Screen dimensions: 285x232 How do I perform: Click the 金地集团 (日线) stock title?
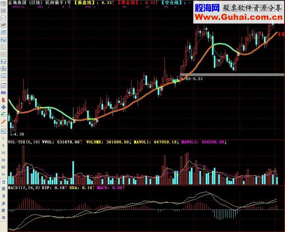(x=26, y=2)
